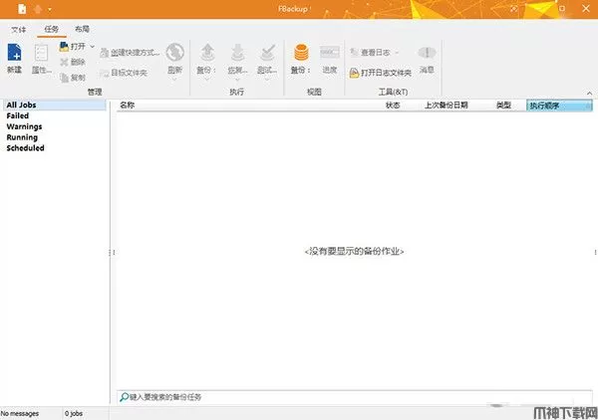Open the 属性 (Properties) icon
Screen dimensions: 598x420
tap(41, 53)
